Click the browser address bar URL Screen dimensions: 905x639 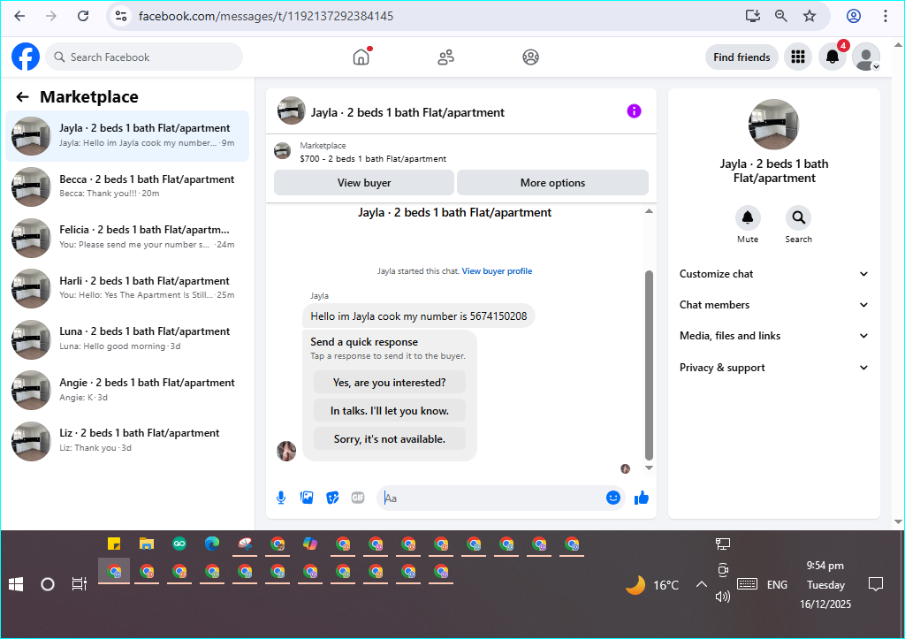click(x=266, y=16)
